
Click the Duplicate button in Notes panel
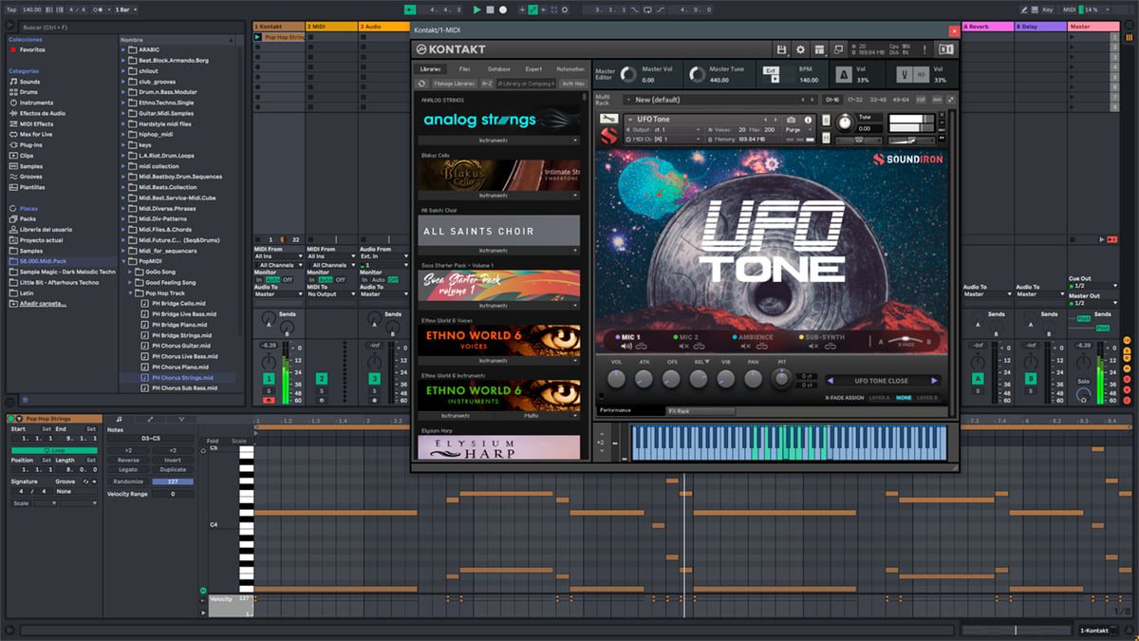[173, 469]
